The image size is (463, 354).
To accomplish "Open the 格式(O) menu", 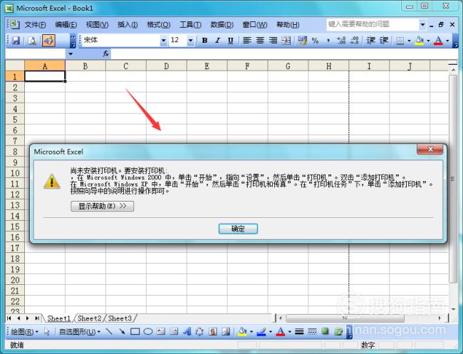I will tap(159, 25).
